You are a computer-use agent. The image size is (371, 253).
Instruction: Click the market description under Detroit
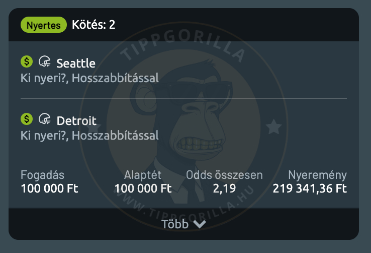[89, 135]
